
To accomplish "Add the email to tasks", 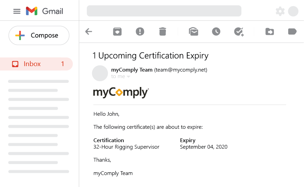I will tap(239, 32).
